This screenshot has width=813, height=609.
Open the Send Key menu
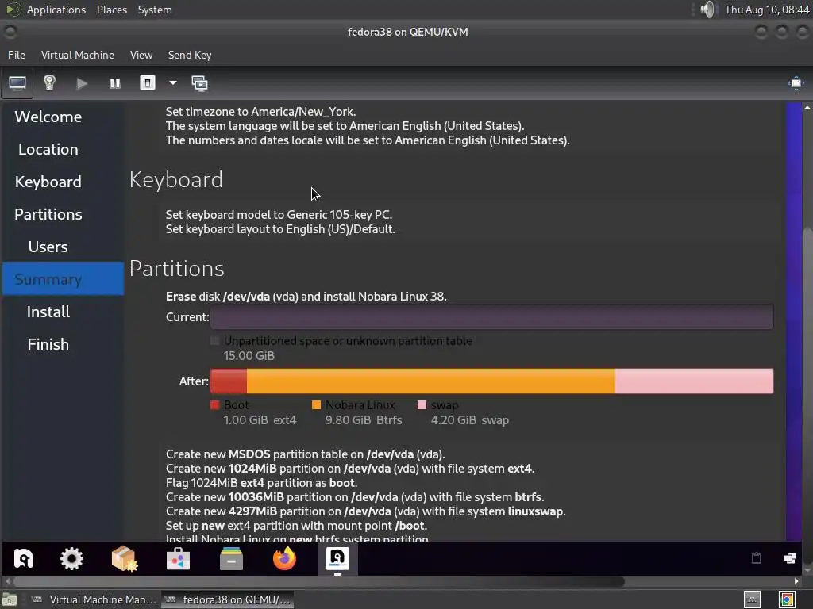click(190, 55)
